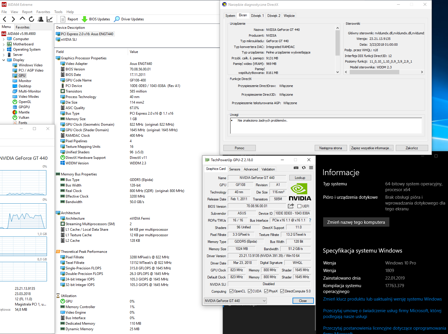
Task: Expand the Operating System tree node
Action: (x=3, y=49)
